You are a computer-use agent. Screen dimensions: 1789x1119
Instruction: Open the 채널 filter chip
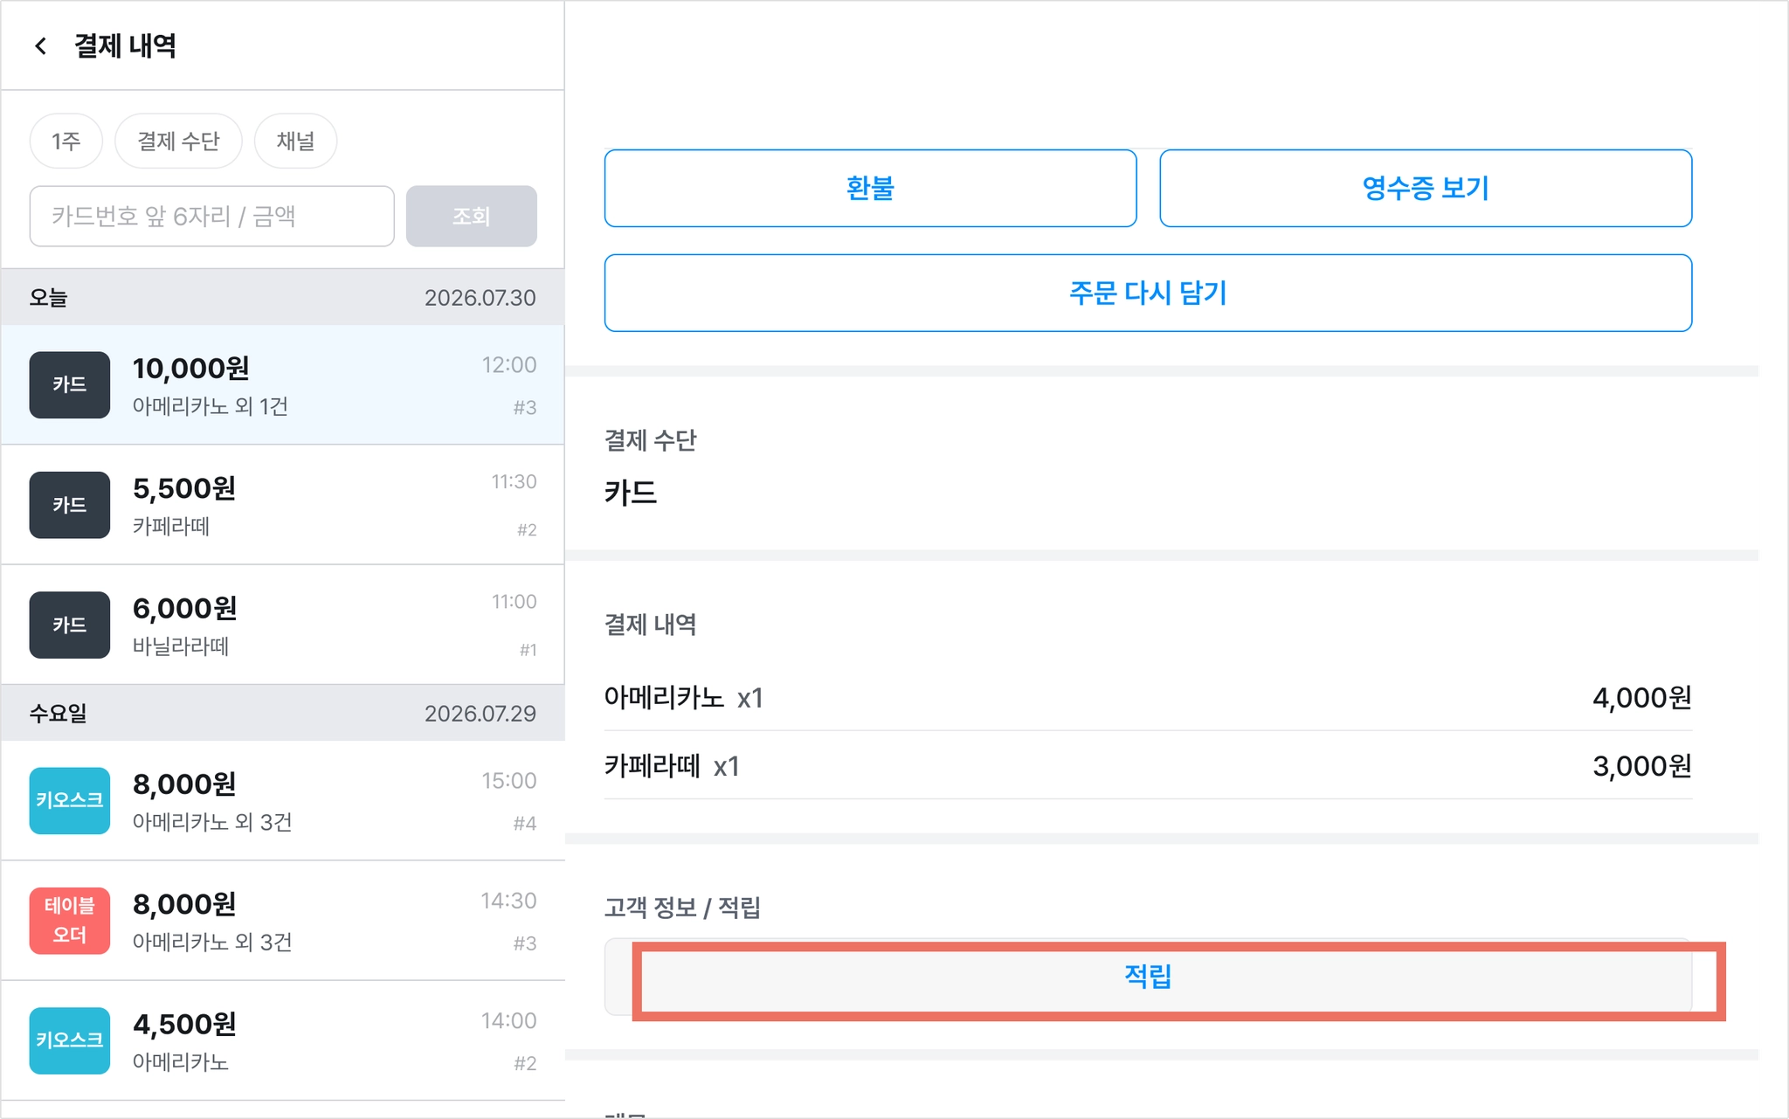pyautogui.click(x=295, y=141)
